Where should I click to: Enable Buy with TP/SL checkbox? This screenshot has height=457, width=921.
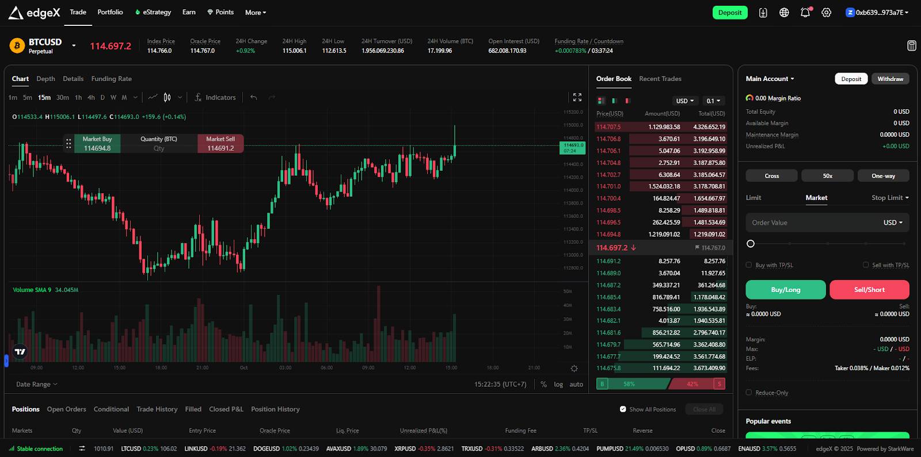(749, 265)
